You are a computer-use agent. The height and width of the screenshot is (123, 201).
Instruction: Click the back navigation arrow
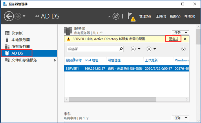[9, 16]
